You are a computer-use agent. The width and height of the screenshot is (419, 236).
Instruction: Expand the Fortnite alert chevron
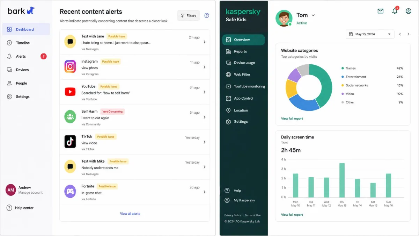click(205, 192)
